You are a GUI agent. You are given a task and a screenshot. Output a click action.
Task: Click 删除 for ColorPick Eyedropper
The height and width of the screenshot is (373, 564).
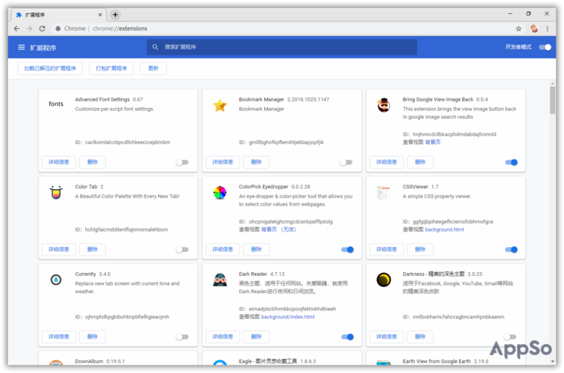click(x=256, y=249)
